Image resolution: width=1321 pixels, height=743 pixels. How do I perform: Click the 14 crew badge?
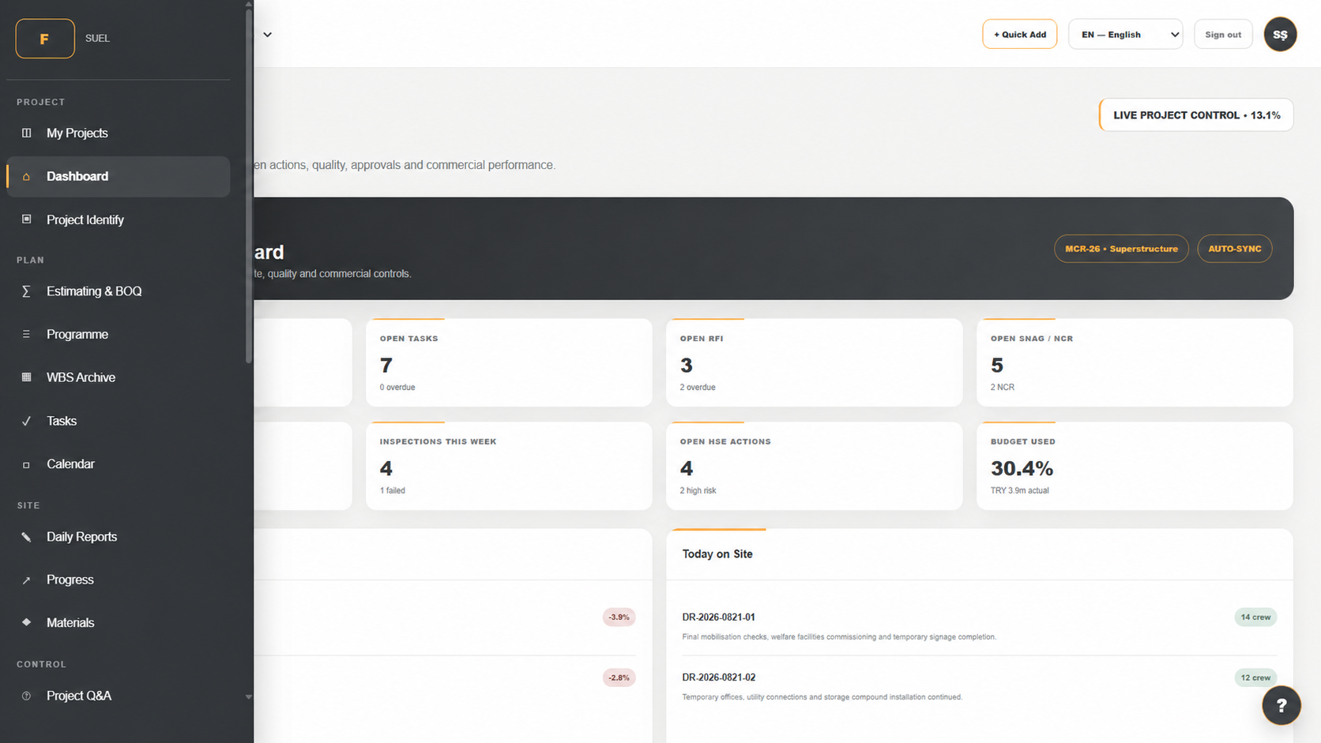1255,617
